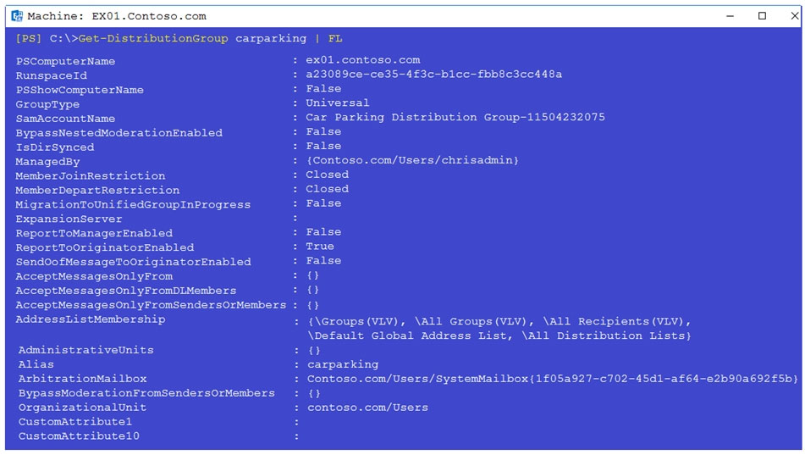Click the ReportToOriginatorEnabled True value
This screenshot has width=805, height=455.
click(x=320, y=247)
